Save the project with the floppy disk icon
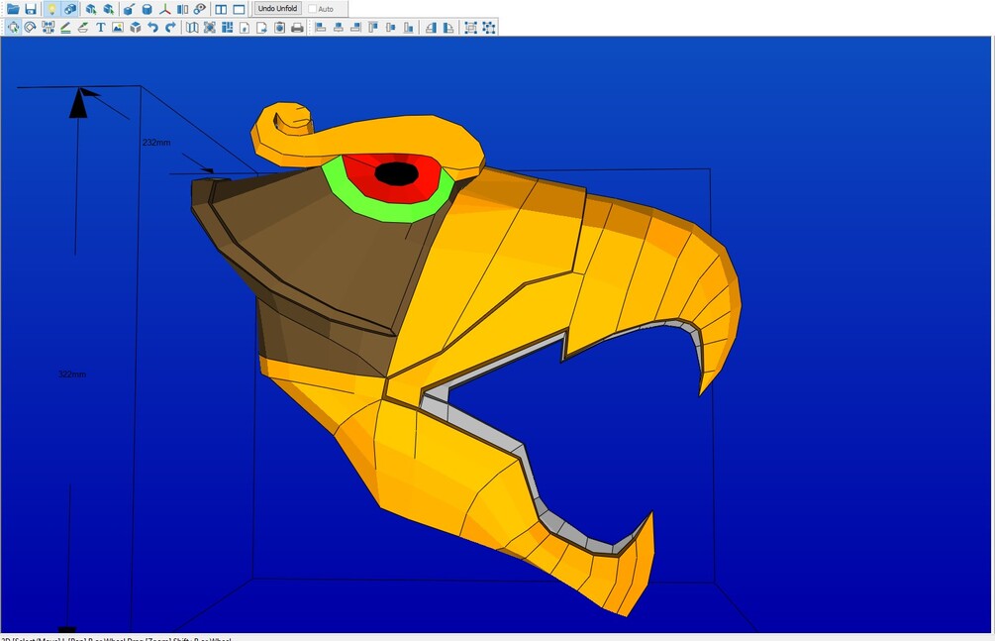995x641 pixels. [x=31, y=9]
